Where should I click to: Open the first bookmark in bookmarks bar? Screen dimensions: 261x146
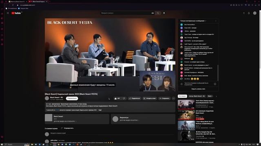click(11, 8)
